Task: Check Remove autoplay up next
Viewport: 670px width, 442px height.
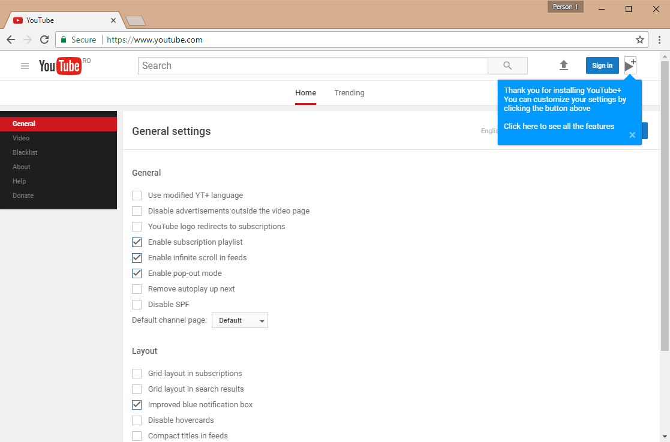Action: point(137,288)
